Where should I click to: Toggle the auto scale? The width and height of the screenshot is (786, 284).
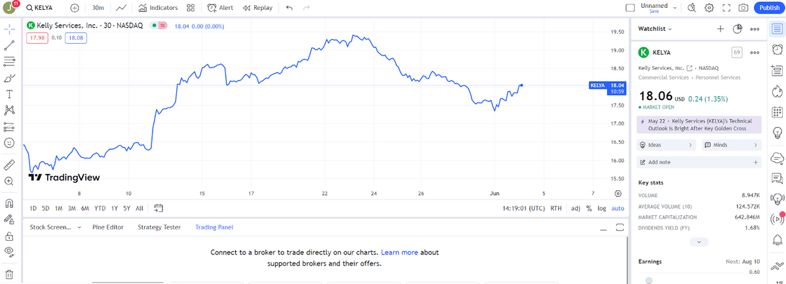(x=617, y=208)
